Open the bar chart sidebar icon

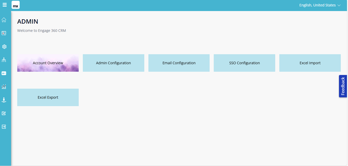4,87
